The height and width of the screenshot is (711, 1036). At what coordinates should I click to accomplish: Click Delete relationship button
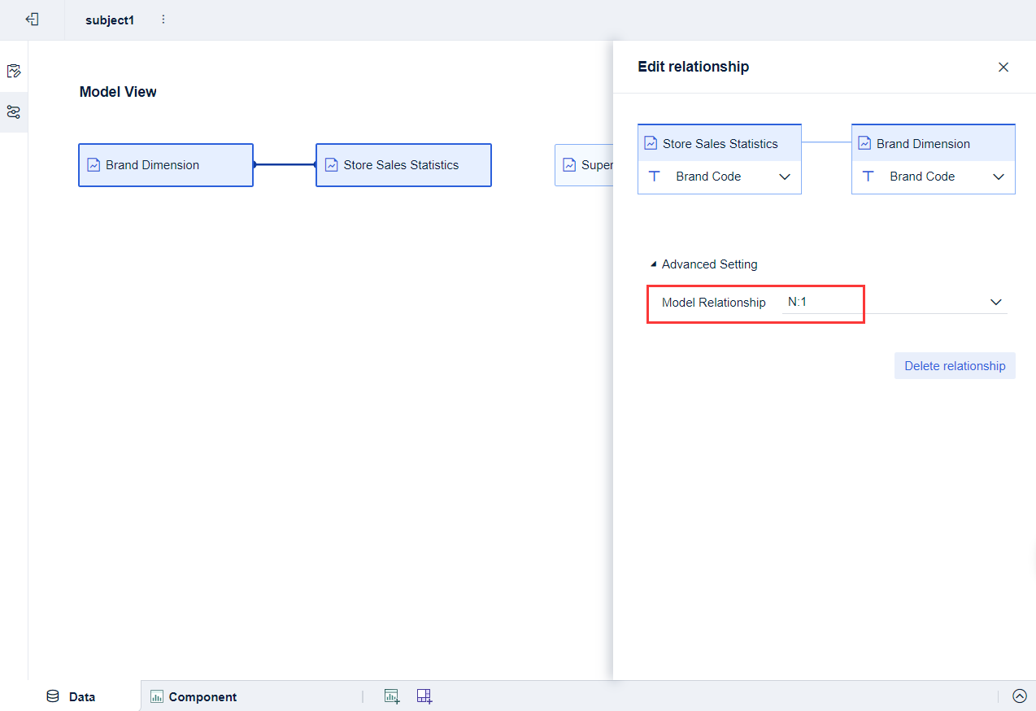tap(954, 365)
